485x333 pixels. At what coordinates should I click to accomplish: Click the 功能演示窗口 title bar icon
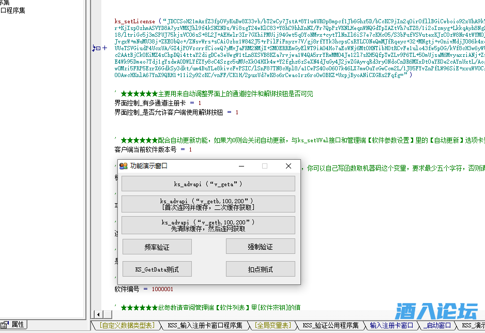click(123, 166)
